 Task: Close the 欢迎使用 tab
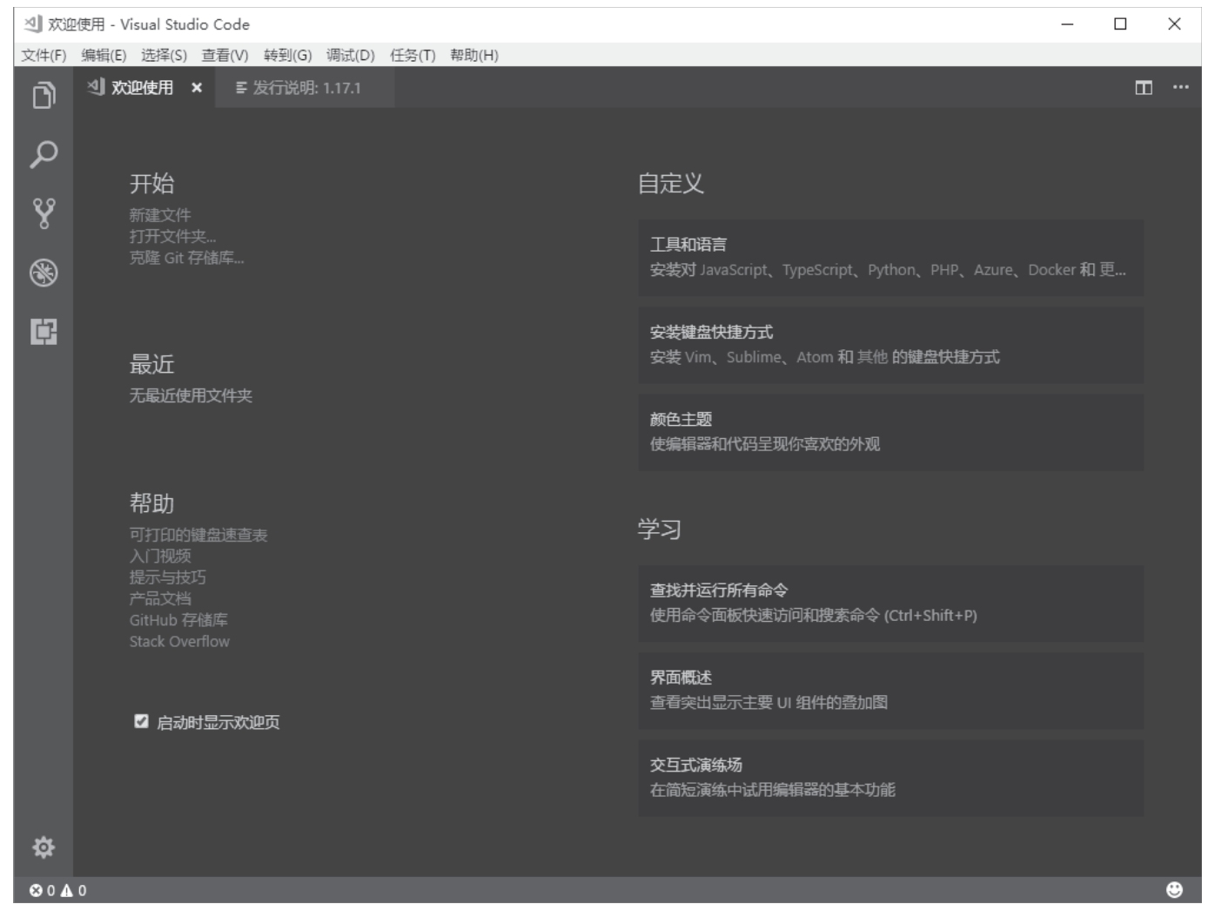coord(197,88)
